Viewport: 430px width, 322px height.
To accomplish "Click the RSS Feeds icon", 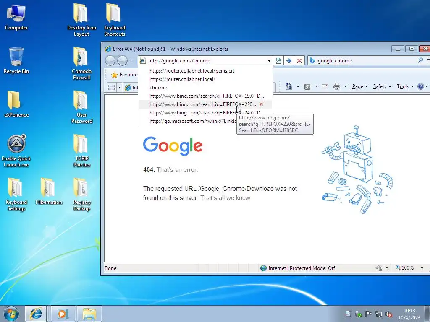I will [x=307, y=86].
